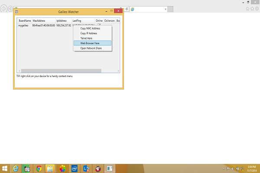Show hidden system tray icons
The width and height of the screenshot is (260, 173).
pos(224,169)
